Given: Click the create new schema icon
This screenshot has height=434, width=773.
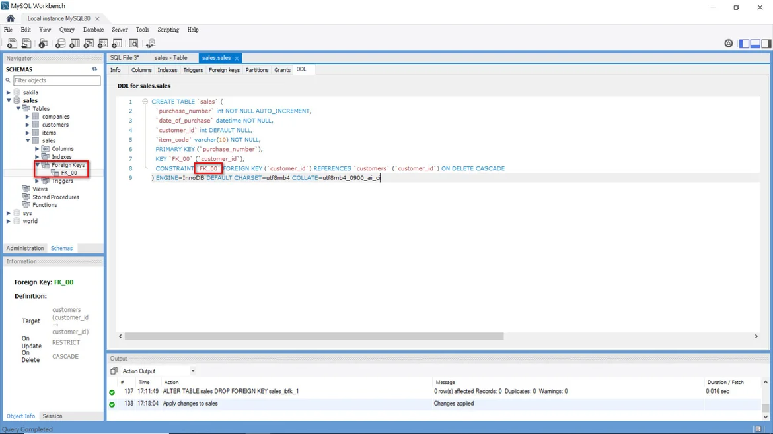Looking at the screenshot, I should [60, 44].
